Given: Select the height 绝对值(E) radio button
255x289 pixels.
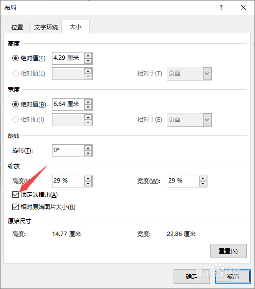Looking at the screenshot, I should (x=15, y=58).
